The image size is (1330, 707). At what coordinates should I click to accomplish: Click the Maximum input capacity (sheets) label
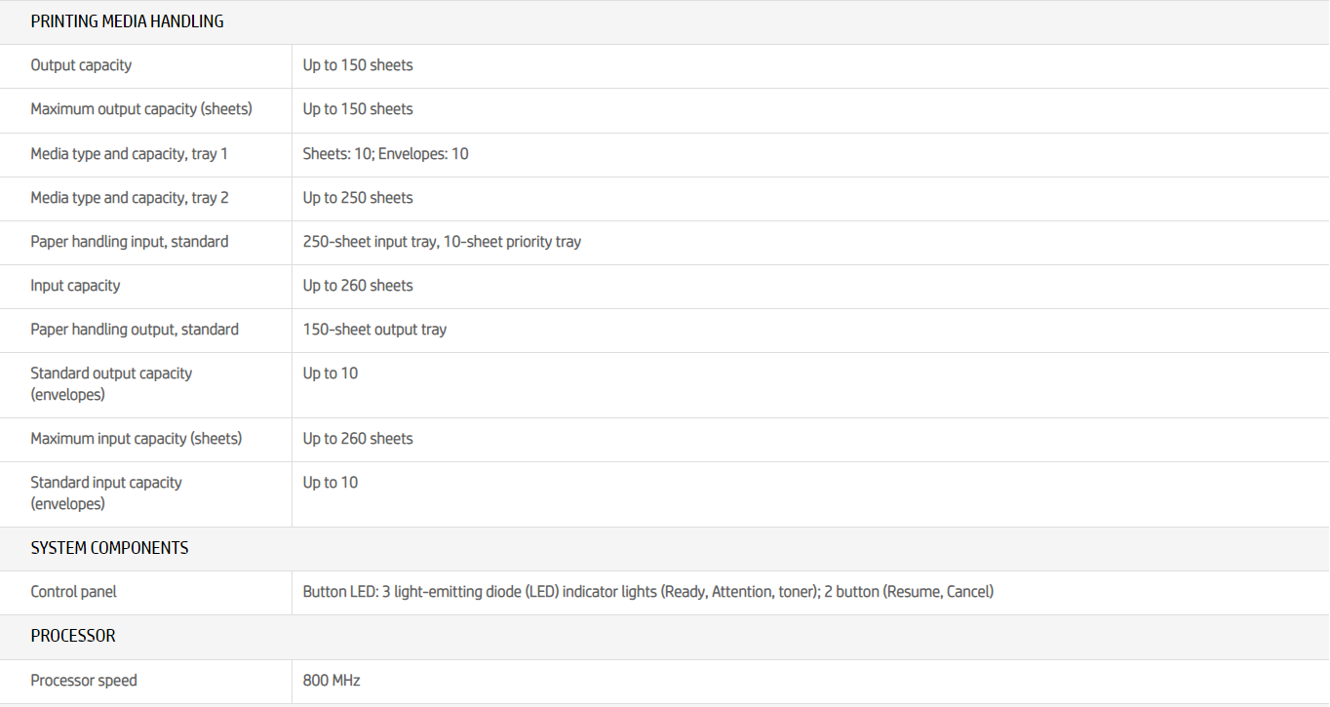click(137, 439)
